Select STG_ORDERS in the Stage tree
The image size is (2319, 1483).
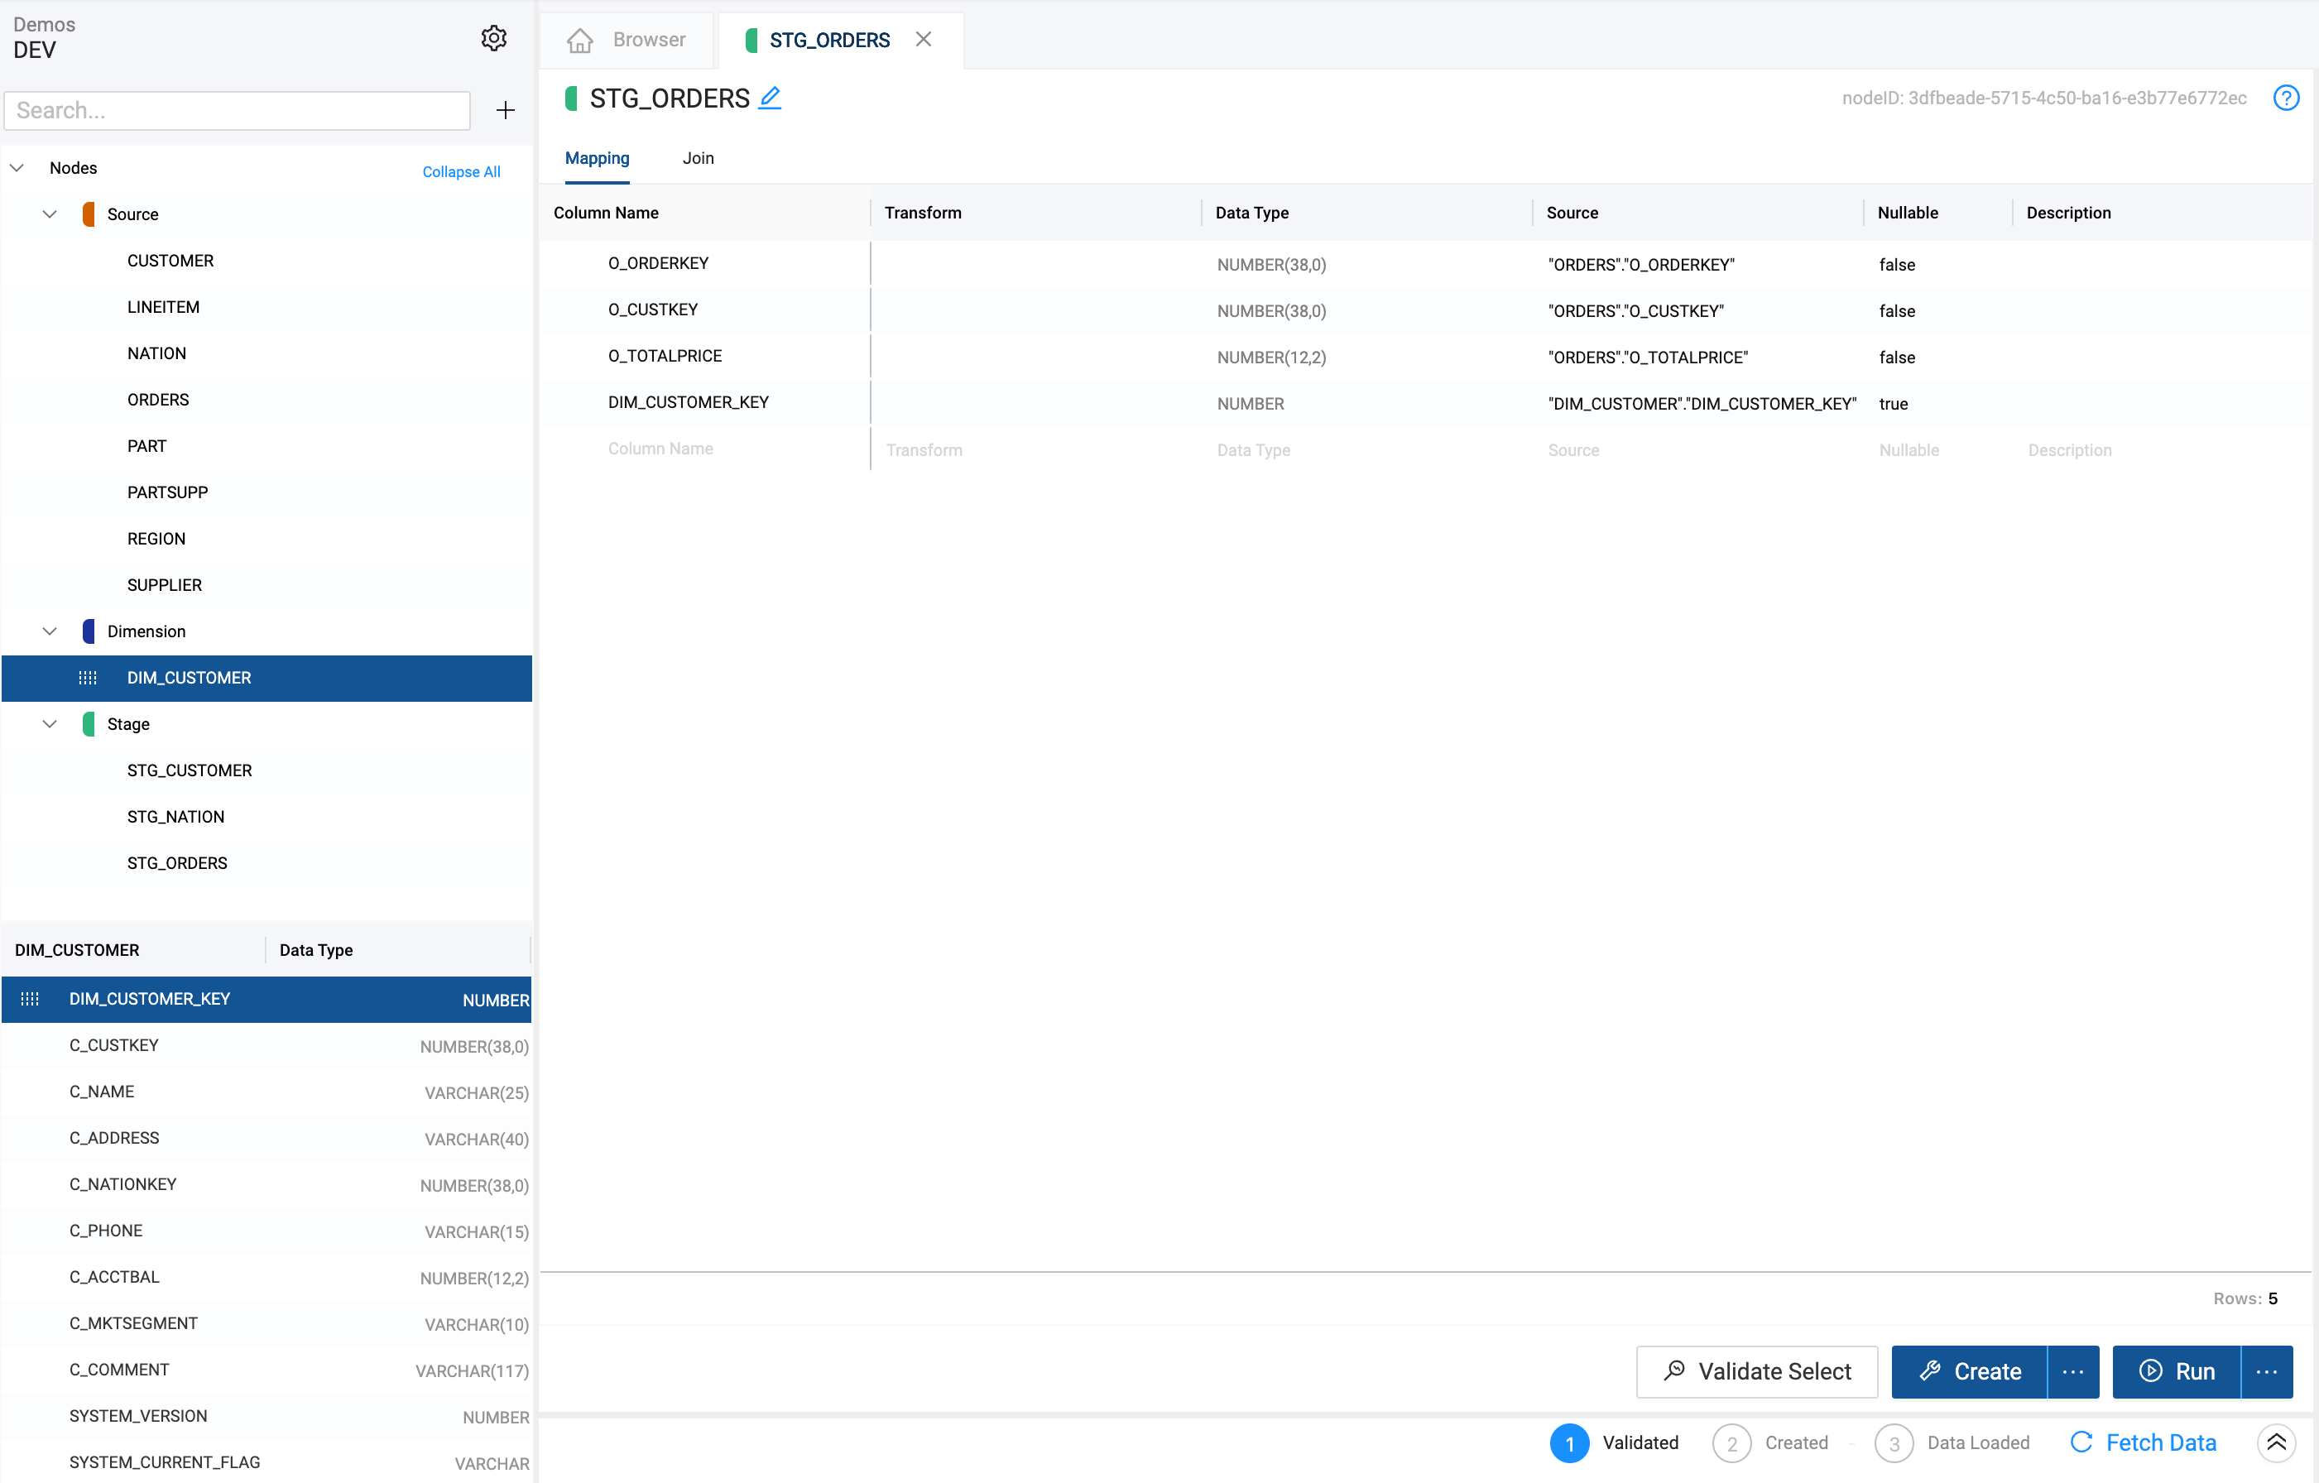click(x=177, y=863)
